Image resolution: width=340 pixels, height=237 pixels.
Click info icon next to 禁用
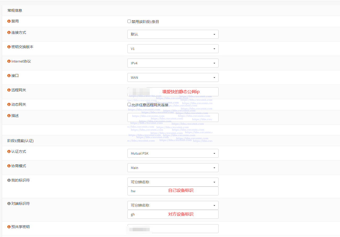(9, 21)
